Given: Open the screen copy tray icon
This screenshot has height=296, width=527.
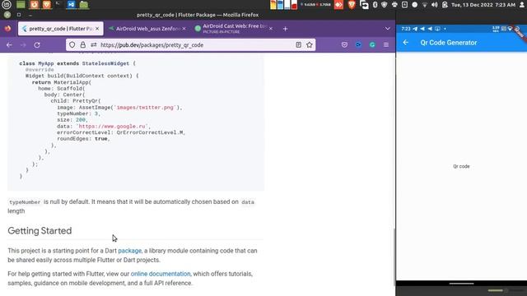Looking at the screenshot, I should pyautogui.click(x=364, y=5).
